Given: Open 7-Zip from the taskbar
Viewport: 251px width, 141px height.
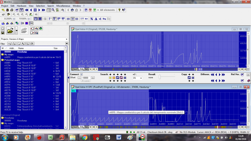Looking at the screenshot, I should [107, 137].
